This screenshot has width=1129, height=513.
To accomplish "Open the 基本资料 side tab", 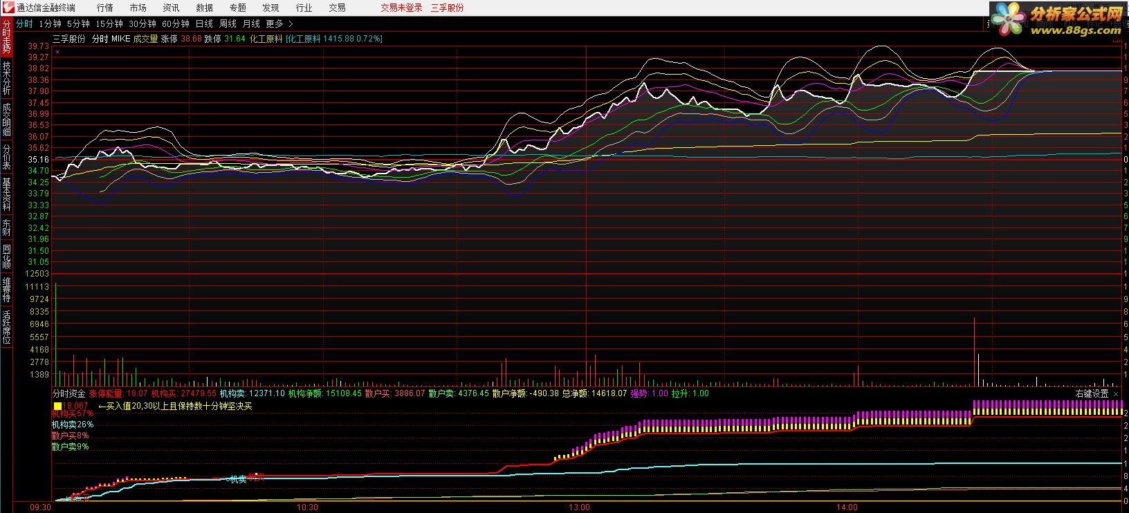I will pyautogui.click(x=6, y=194).
